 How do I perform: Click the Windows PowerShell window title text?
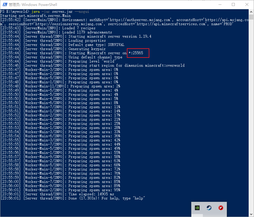(x=33, y=4)
